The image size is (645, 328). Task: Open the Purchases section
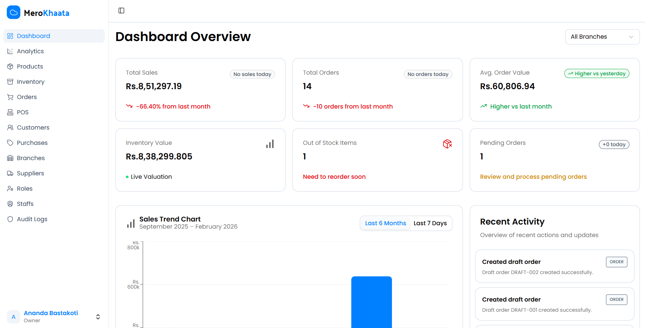pos(32,142)
